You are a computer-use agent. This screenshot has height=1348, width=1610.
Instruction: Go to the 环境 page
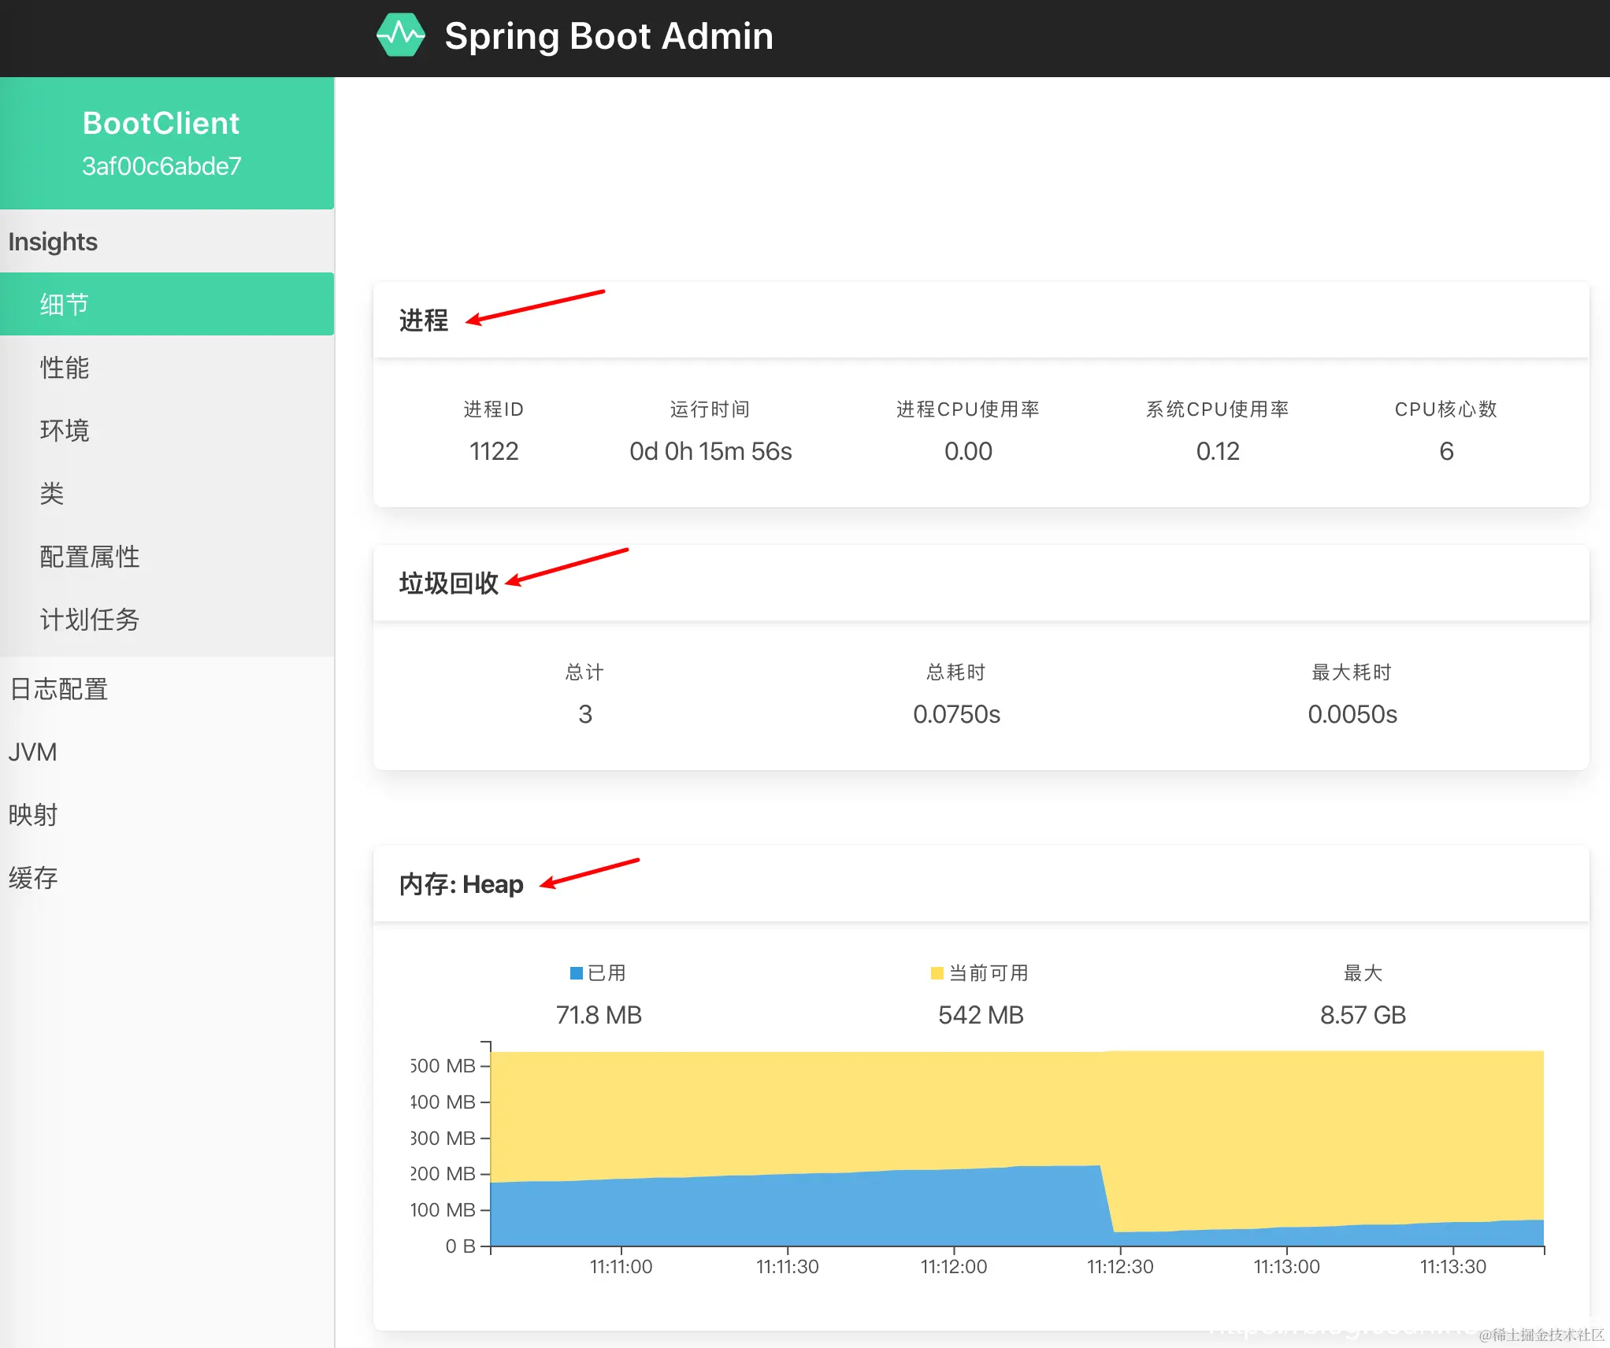pyautogui.click(x=167, y=430)
